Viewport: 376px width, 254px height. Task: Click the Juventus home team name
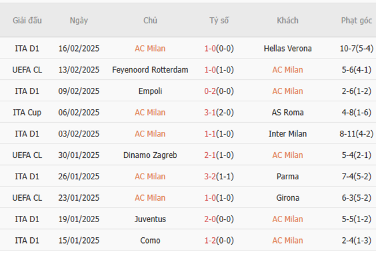click(150, 219)
